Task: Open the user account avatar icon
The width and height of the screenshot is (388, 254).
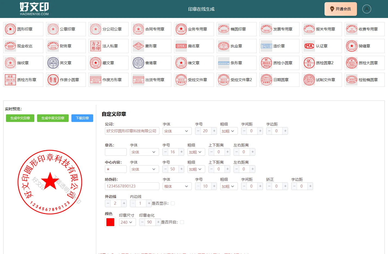Action: [x=367, y=9]
